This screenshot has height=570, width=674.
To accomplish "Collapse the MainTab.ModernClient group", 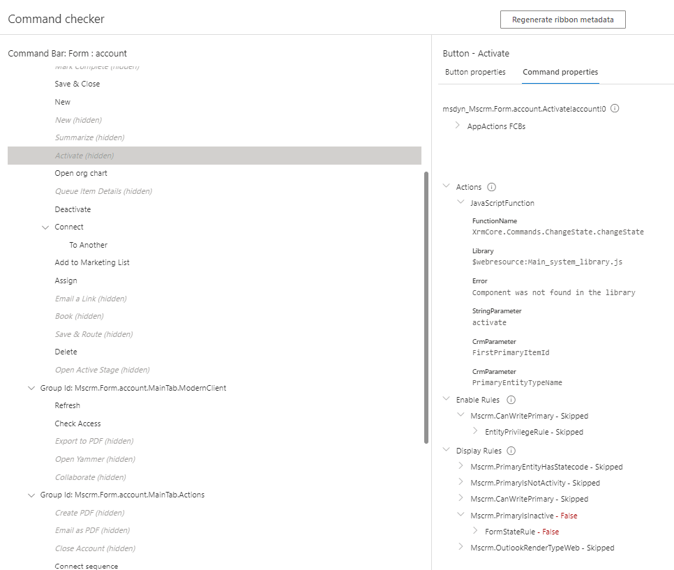I will point(31,387).
